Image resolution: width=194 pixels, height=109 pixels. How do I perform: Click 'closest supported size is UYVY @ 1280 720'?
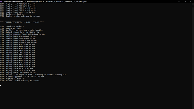pos(22,77)
